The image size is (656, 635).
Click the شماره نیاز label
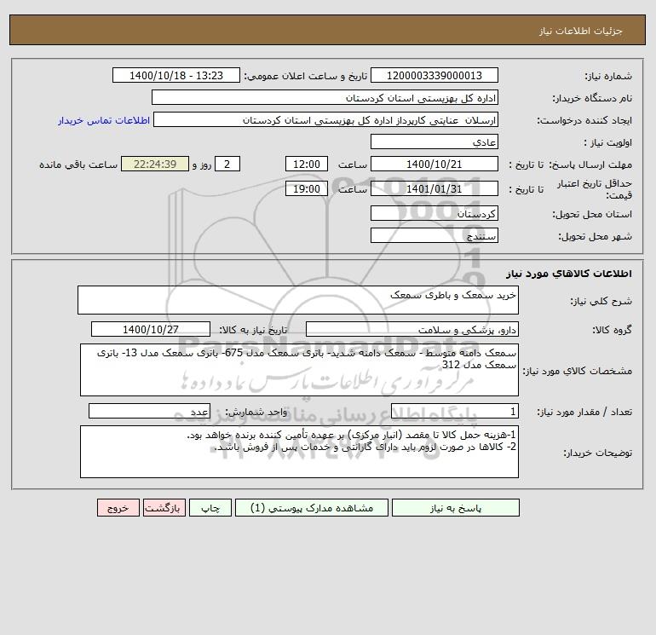(608, 76)
